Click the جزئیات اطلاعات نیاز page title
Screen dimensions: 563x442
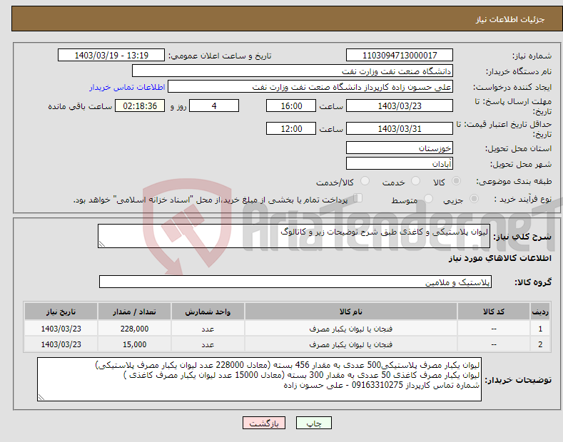pyautogui.click(x=510, y=19)
